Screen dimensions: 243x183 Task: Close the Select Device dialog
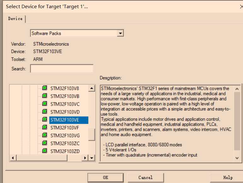click(241, 7)
